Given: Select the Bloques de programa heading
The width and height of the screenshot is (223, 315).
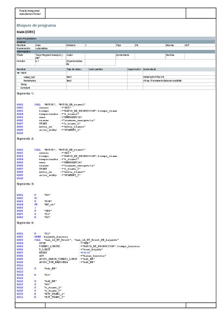Looking at the screenshot, I should tap(36, 25).
